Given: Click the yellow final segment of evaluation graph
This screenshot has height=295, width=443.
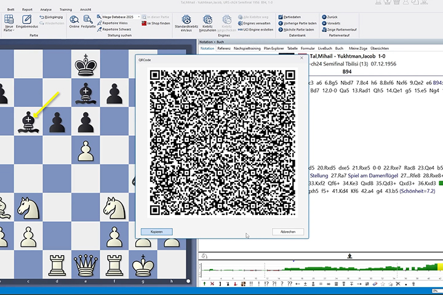Looking at the screenshot, I should (440, 267).
